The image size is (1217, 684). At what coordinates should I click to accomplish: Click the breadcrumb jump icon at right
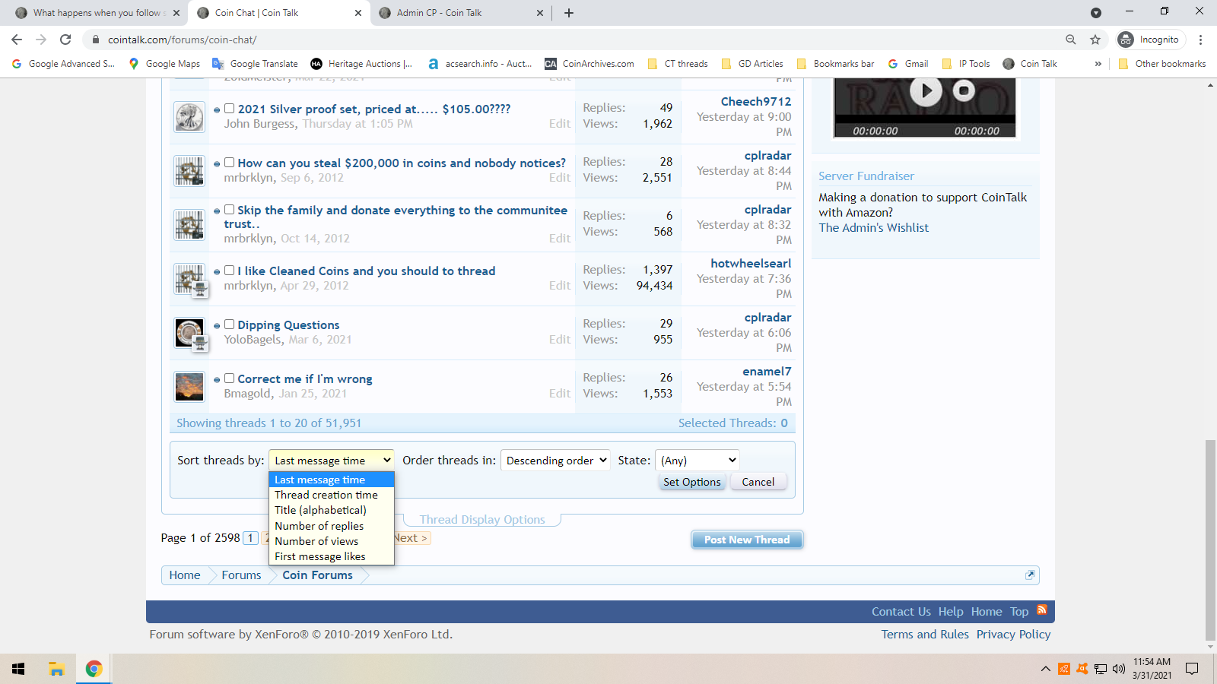(1030, 575)
